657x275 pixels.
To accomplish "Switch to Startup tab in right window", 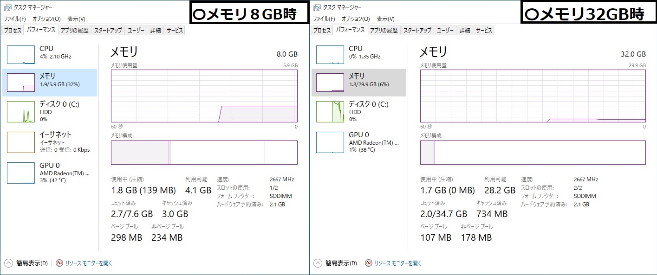I will [x=417, y=30].
